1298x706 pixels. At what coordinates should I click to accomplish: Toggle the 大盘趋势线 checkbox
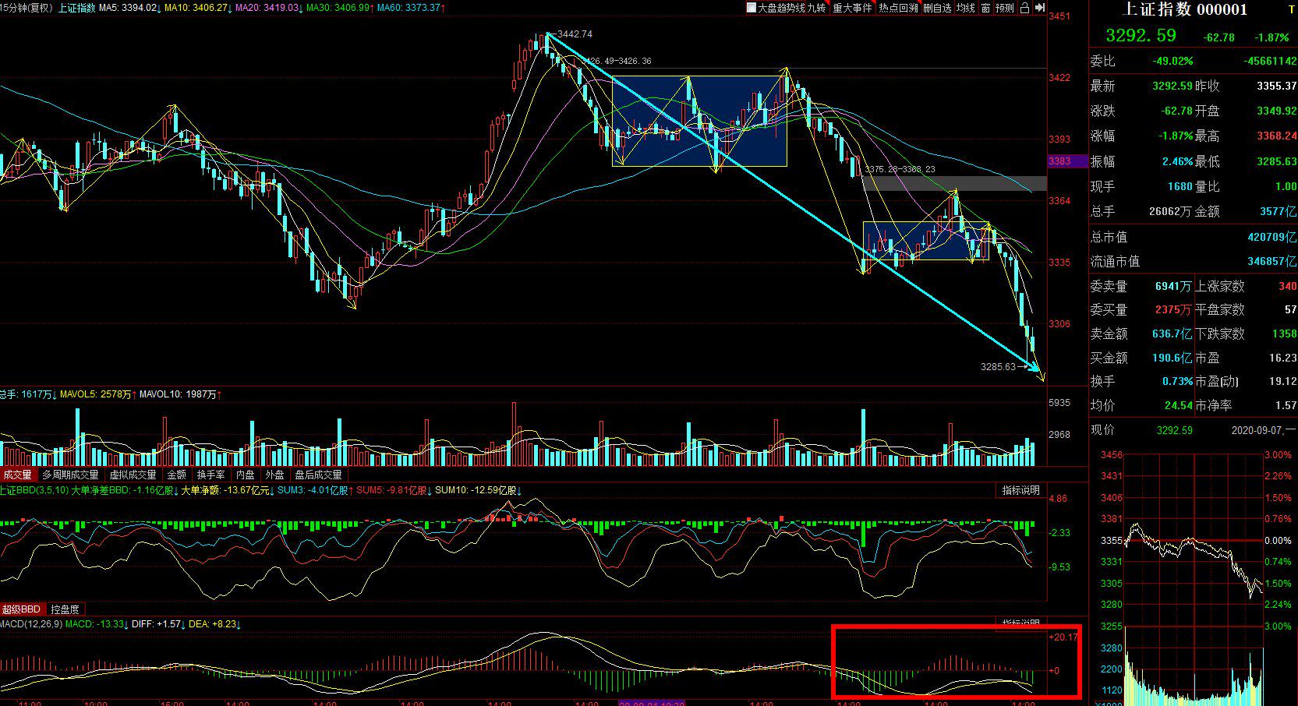(x=752, y=8)
